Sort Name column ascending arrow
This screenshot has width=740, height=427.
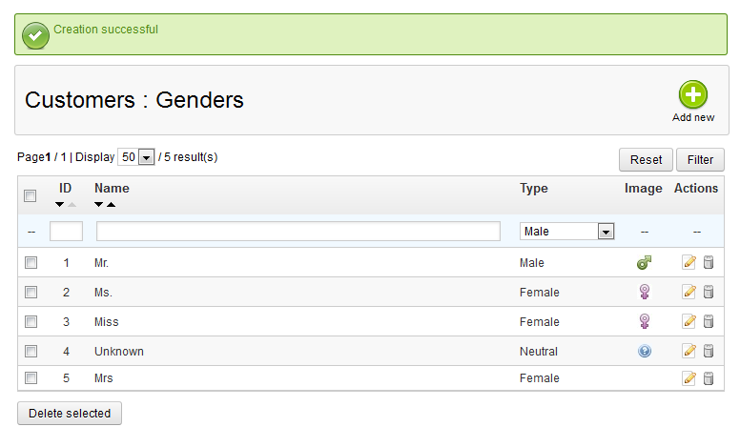[111, 205]
